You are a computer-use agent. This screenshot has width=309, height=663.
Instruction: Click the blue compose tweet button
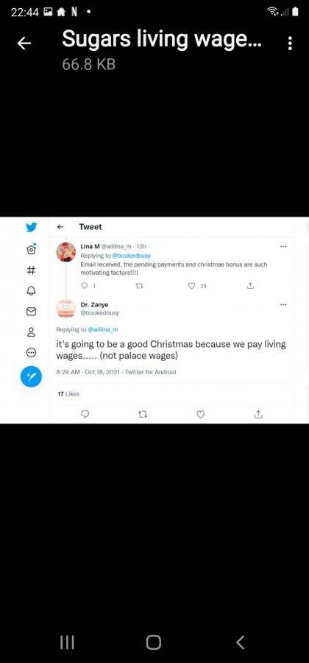tap(31, 376)
